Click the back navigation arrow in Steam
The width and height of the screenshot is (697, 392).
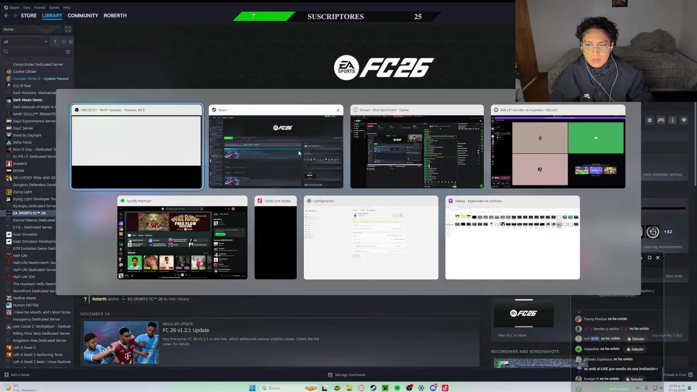7,15
